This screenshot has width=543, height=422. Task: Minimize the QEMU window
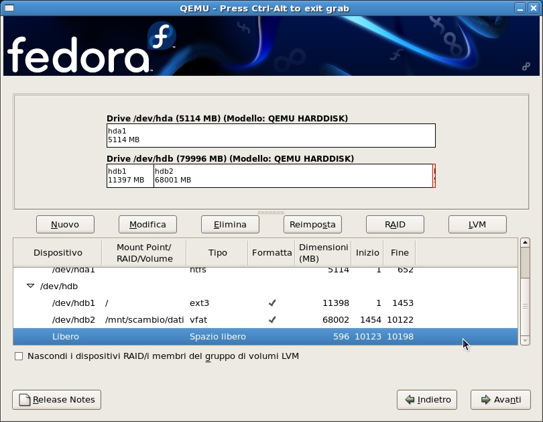520,8
